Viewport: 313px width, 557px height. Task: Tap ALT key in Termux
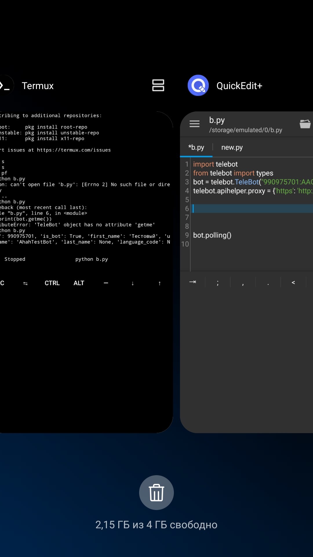tap(79, 283)
